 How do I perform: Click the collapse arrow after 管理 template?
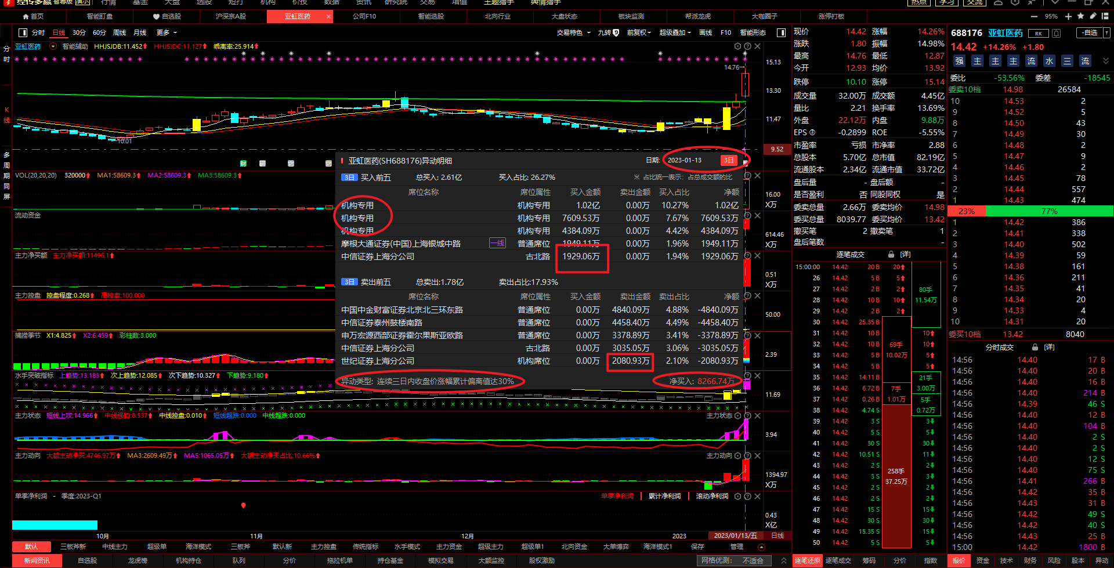[762, 547]
